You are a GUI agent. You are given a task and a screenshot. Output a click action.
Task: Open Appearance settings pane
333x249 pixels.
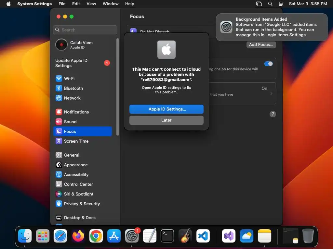coord(83,165)
